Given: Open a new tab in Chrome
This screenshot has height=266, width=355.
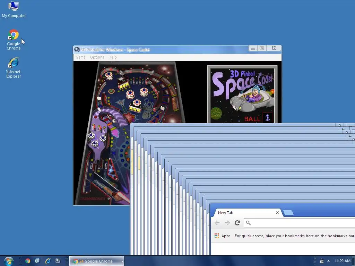Looking at the screenshot, I should pyautogui.click(x=288, y=213).
